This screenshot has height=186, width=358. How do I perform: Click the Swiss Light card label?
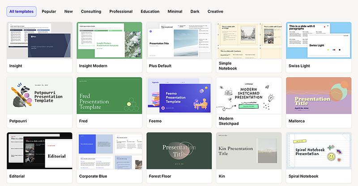tap(299, 66)
